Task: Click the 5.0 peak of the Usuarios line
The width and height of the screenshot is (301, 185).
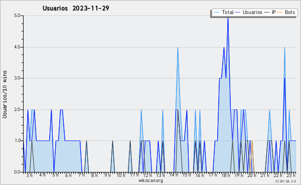Action: 228,17
